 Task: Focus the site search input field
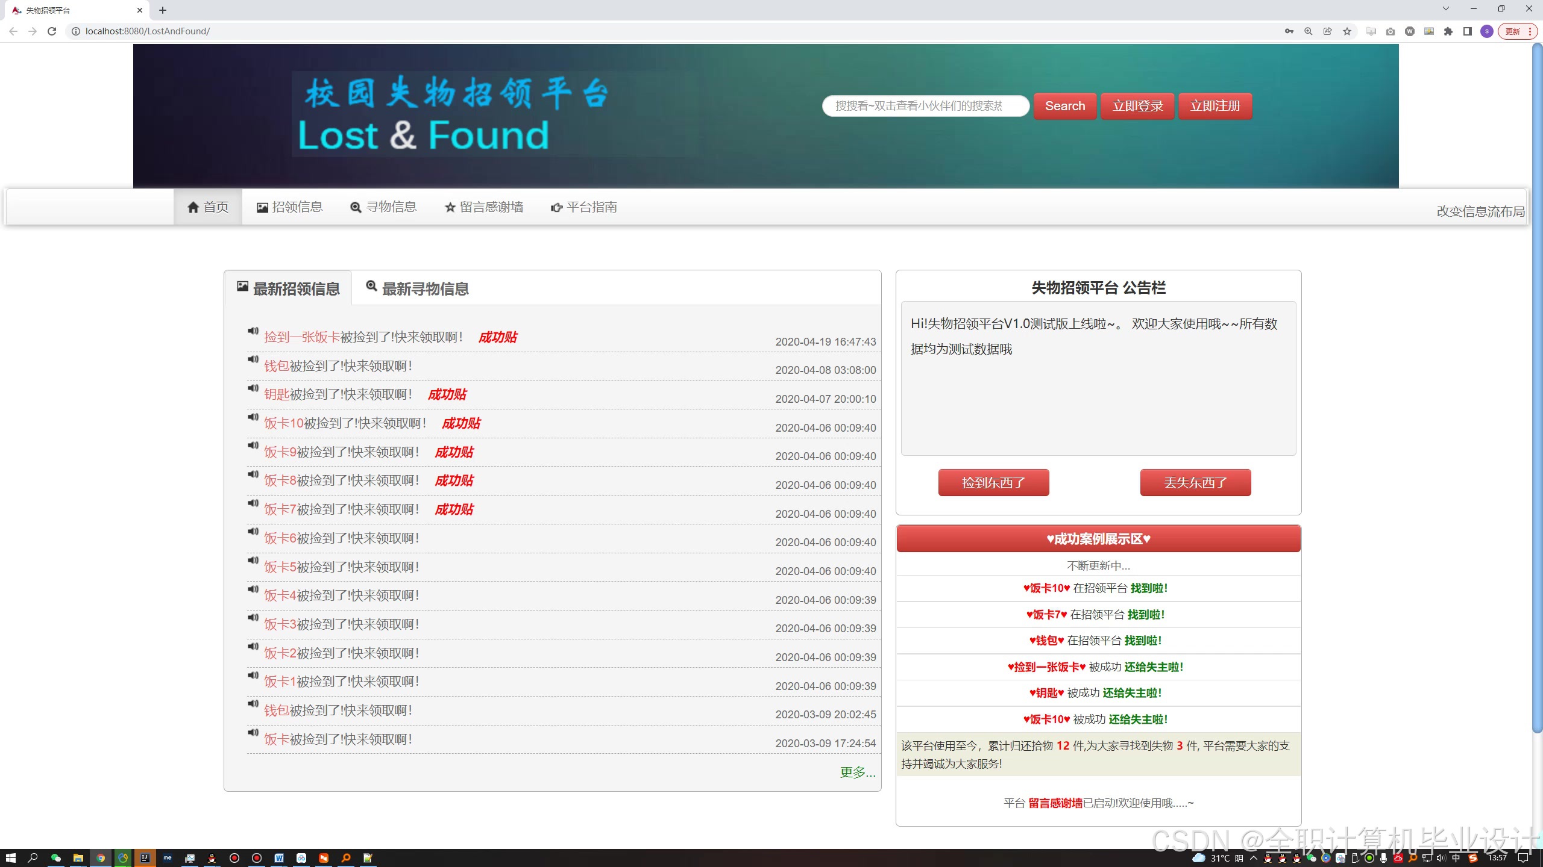click(x=925, y=106)
